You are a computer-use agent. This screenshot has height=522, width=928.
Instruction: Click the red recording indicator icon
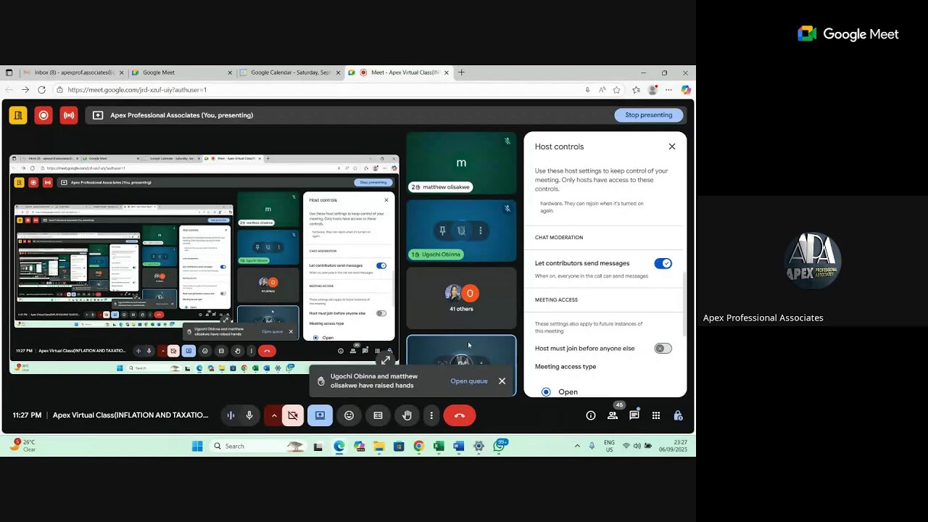point(43,115)
